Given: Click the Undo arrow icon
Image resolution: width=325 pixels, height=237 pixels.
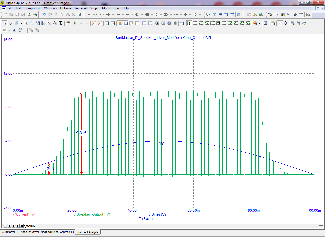Looking at the screenshot, I should [44, 15].
